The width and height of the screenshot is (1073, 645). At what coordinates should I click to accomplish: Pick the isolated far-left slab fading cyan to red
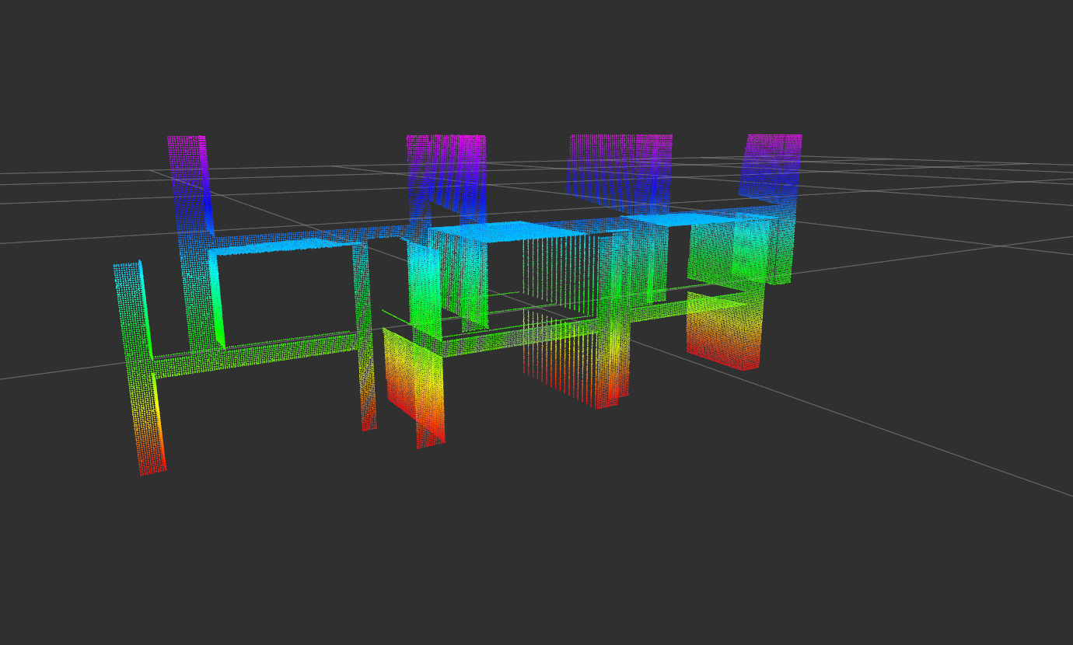coord(140,368)
